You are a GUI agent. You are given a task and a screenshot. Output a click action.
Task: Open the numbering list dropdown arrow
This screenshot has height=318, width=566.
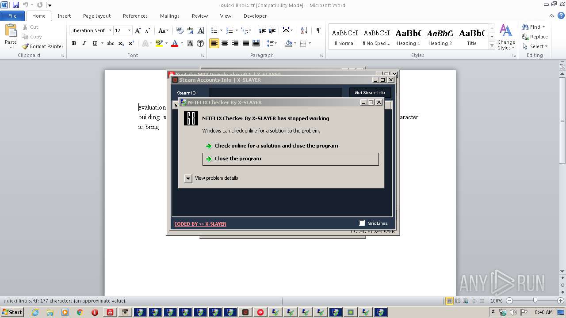[237, 30]
